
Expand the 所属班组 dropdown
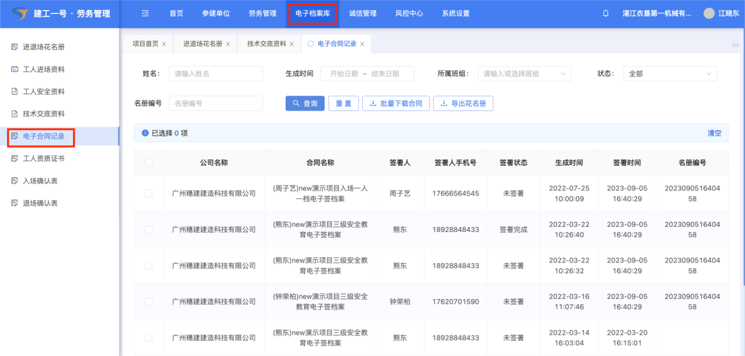(x=524, y=73)
